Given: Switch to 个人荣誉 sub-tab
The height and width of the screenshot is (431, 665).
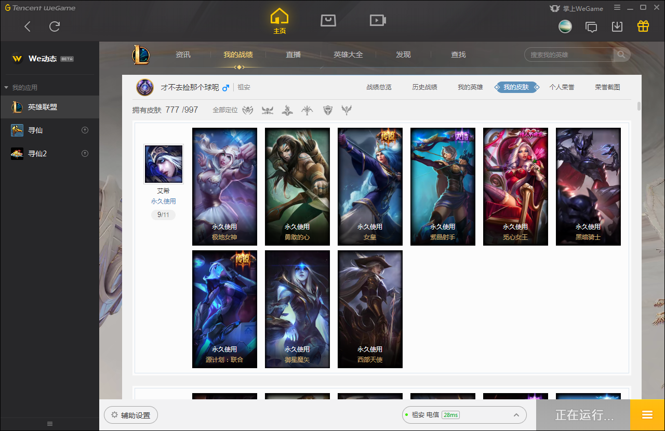Looking at the screenshot, I should tap(562, 87).
